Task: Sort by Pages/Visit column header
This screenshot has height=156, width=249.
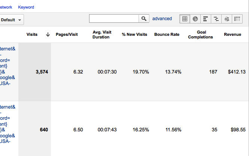Action: [x=67, y=34]
